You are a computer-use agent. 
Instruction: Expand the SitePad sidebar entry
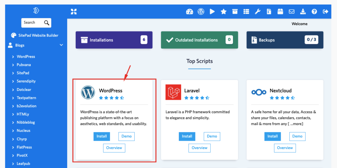click(x=13, y=73)
